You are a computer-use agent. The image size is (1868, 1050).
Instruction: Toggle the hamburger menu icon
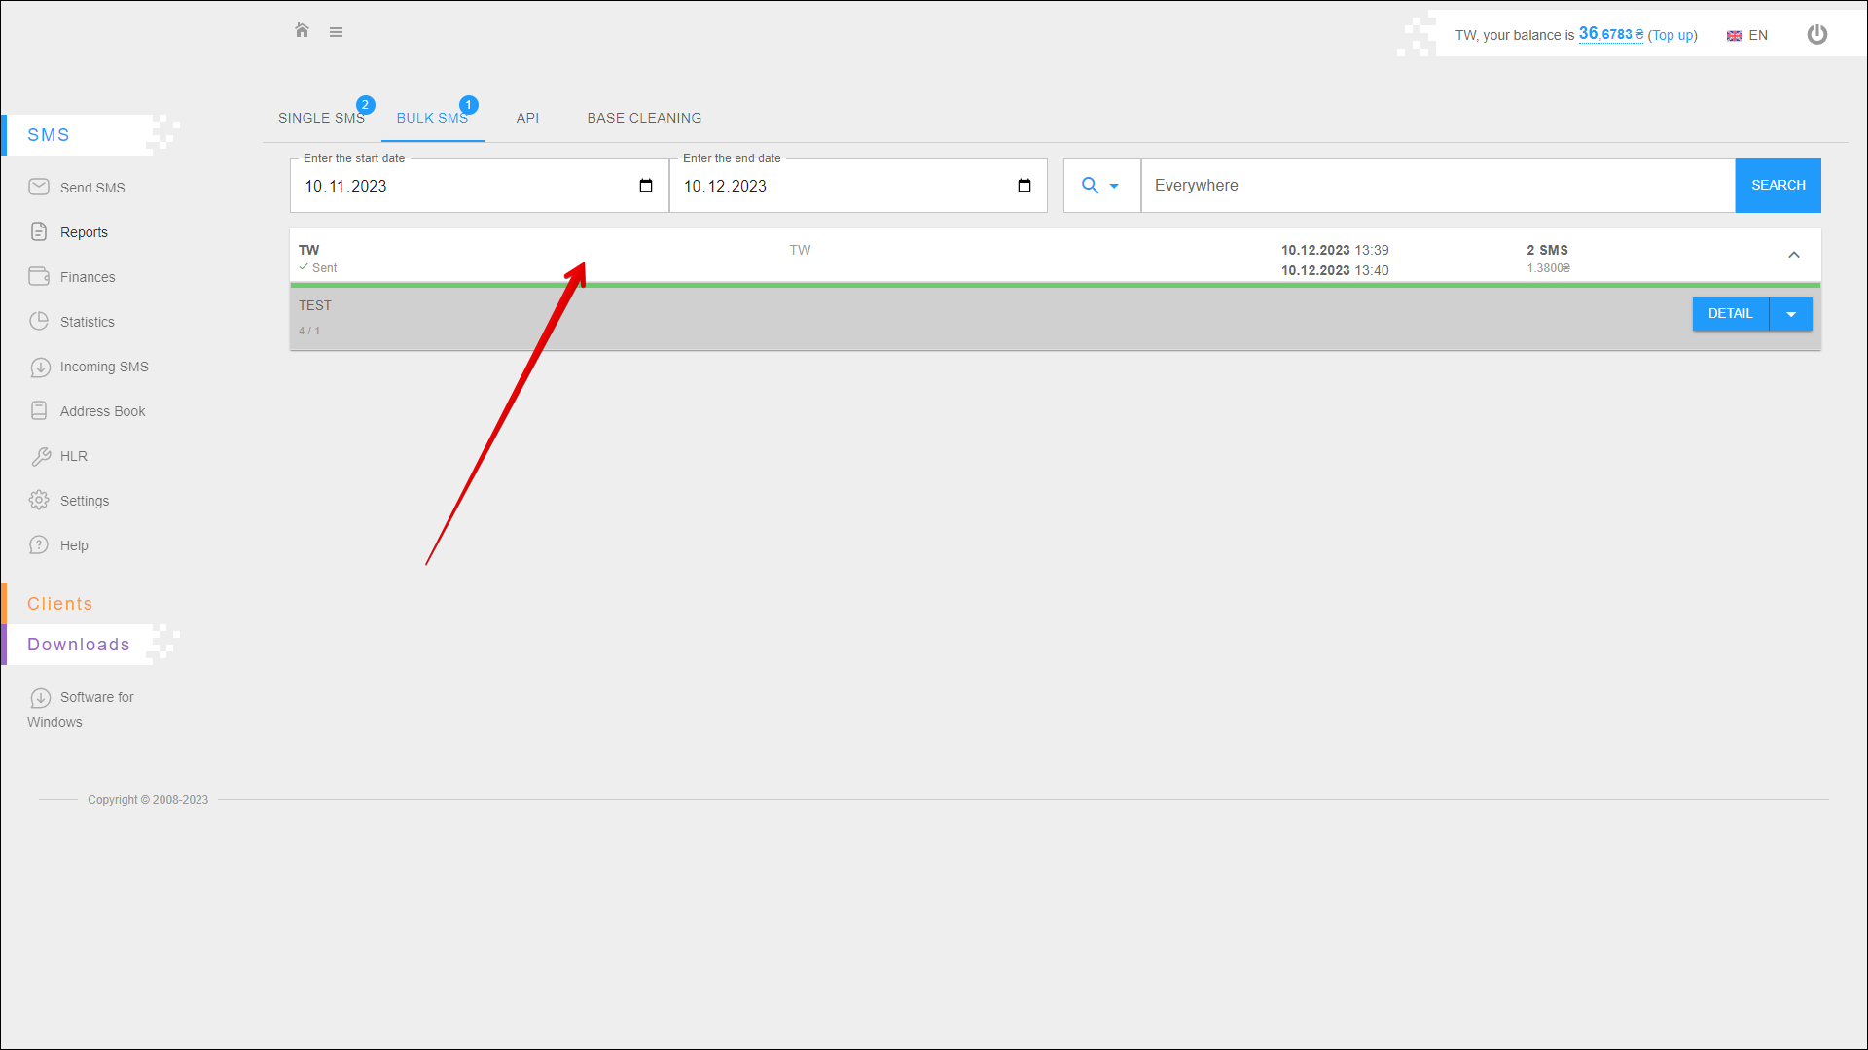[336, 32]
